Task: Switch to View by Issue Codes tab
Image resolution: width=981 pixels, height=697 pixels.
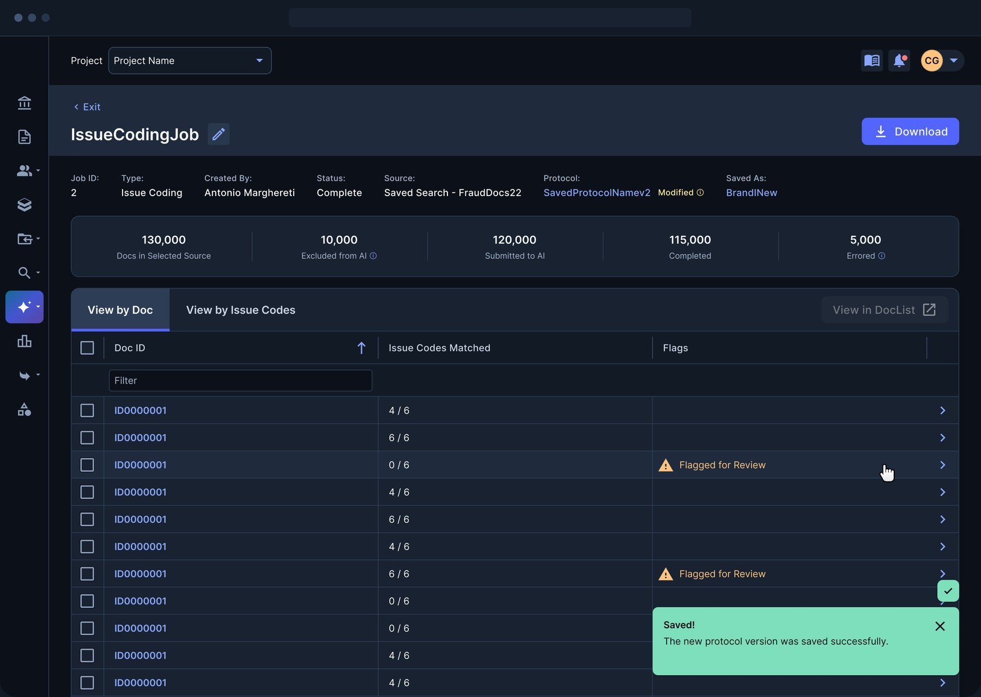Action: (x=241, y=310)
